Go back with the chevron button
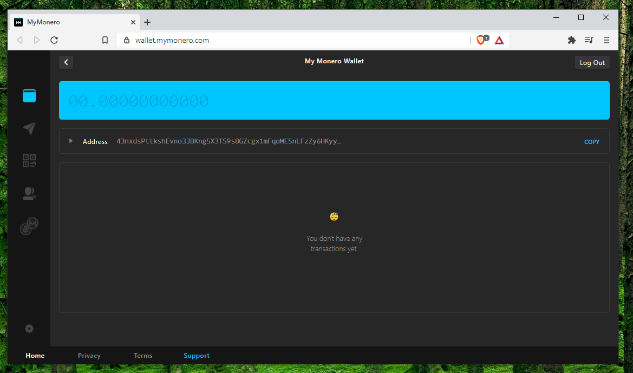The height and width of the screenshot is (373, 633). coord(66,62)
